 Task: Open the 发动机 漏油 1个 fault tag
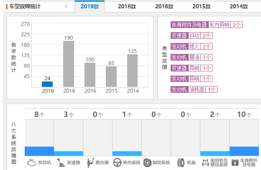click(x=192, y=57)
